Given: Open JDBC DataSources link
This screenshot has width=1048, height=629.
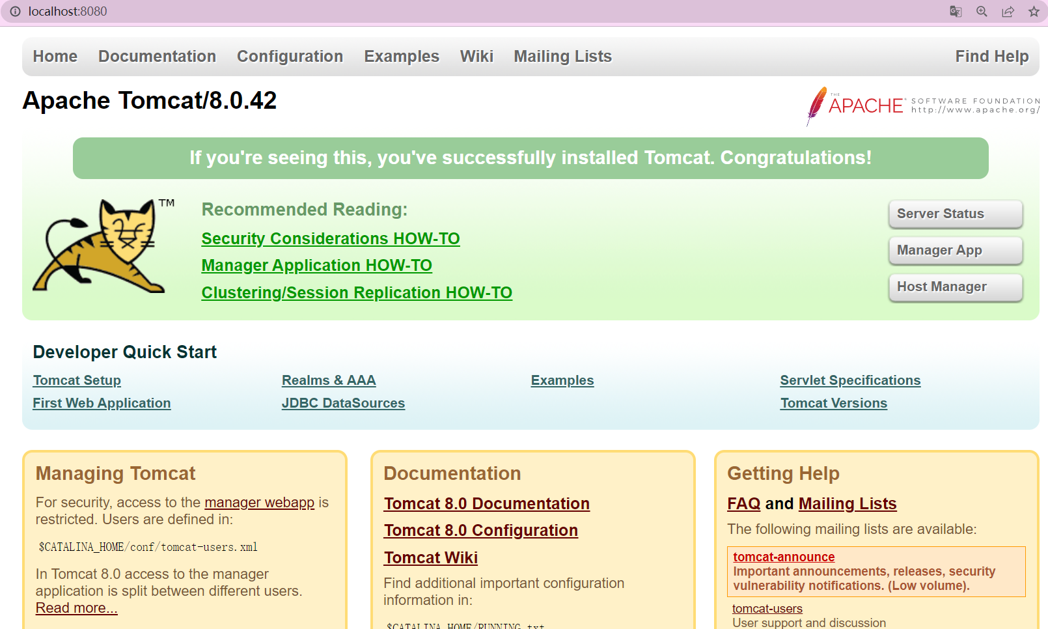Looking at the screenshot, I should coord(343,403).
